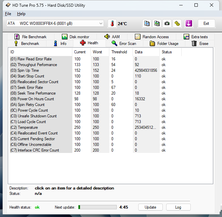Click the Current column header

tap(81, 52)
